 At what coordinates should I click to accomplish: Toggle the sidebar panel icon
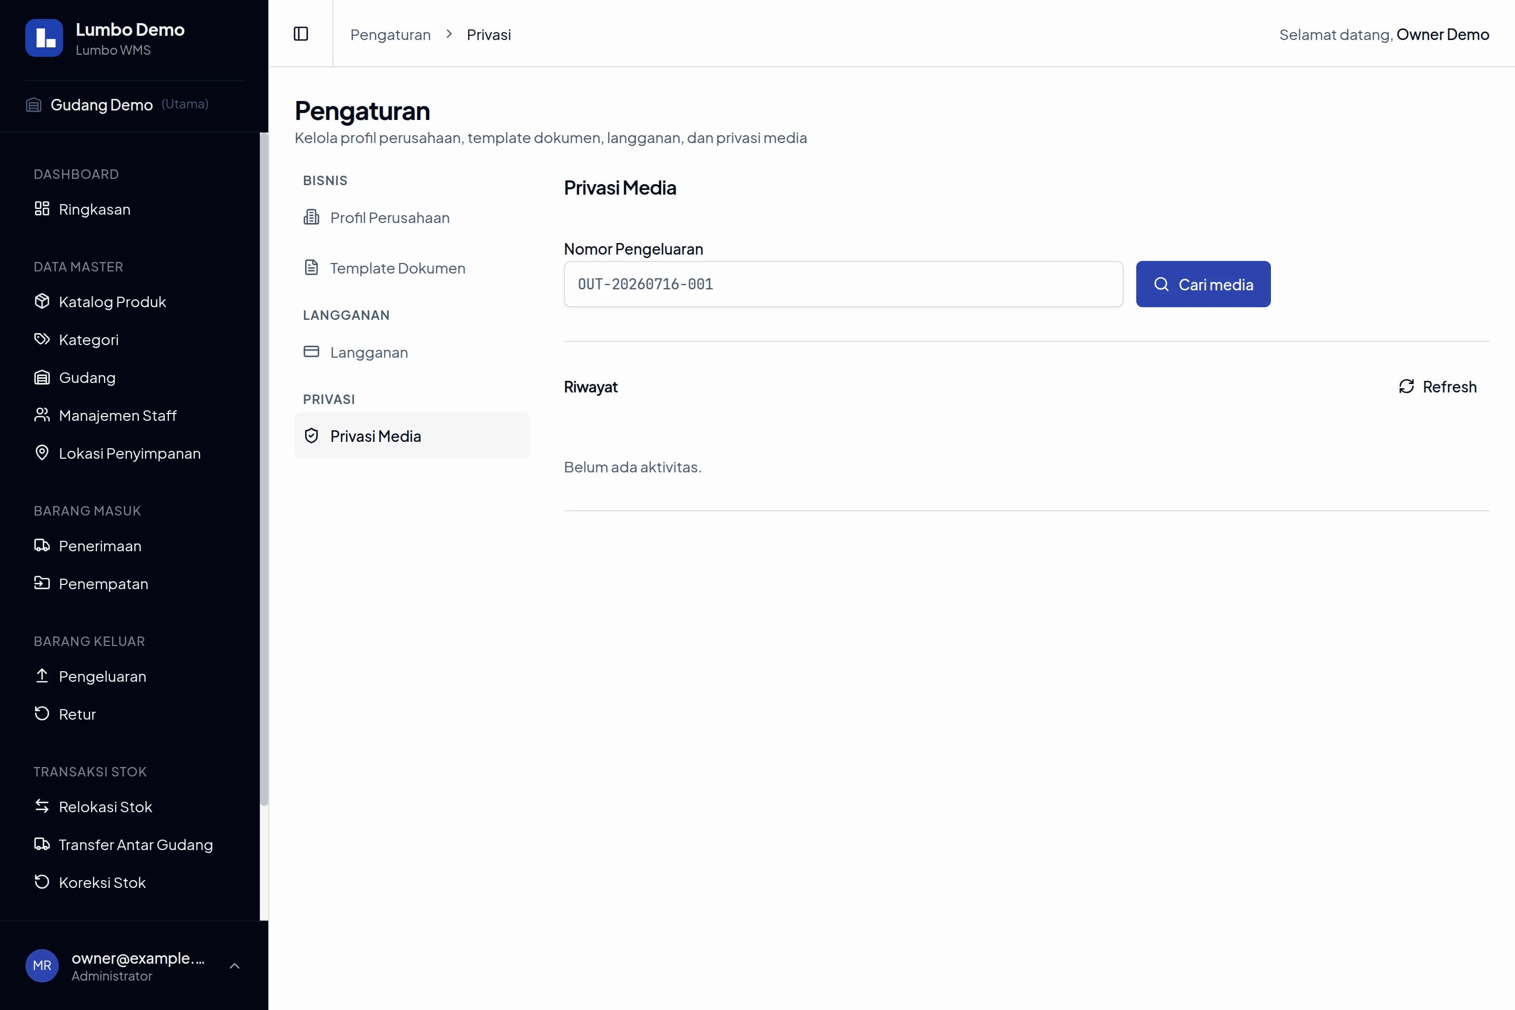click(301, 34)
